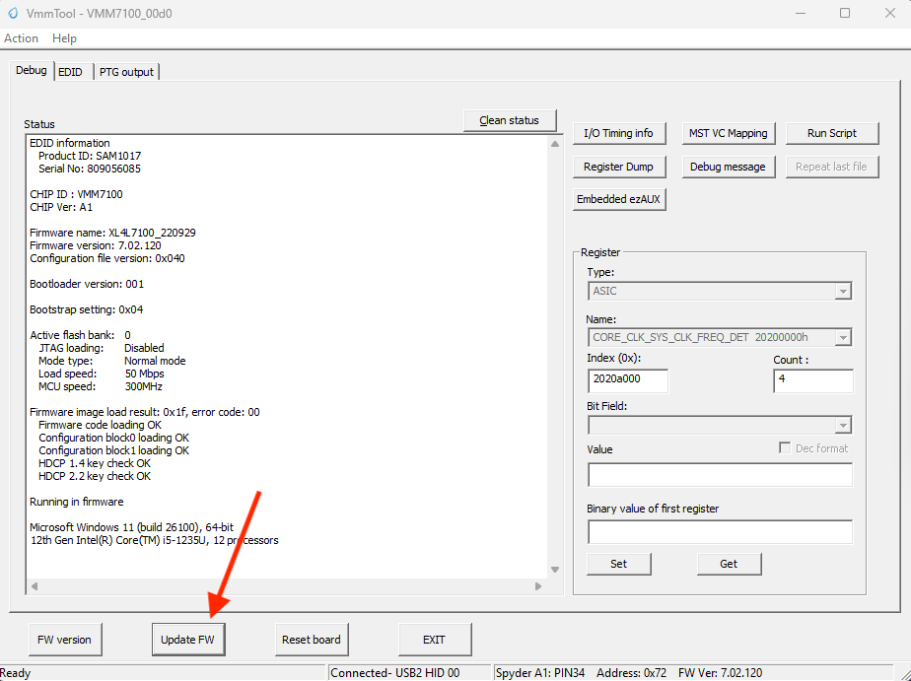Click the down arrow of the status scrollbar
911x681 pixels.
click(x=554, y=569)
